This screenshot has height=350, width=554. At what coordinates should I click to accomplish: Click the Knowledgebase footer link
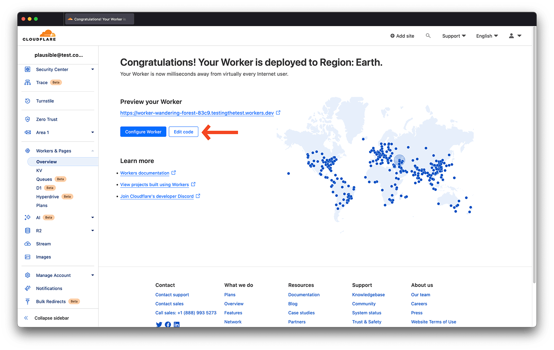(368, 295)
